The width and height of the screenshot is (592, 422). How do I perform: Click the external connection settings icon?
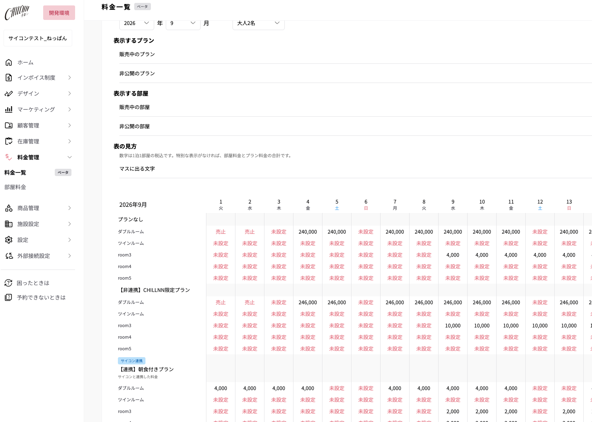coord(9,256)
